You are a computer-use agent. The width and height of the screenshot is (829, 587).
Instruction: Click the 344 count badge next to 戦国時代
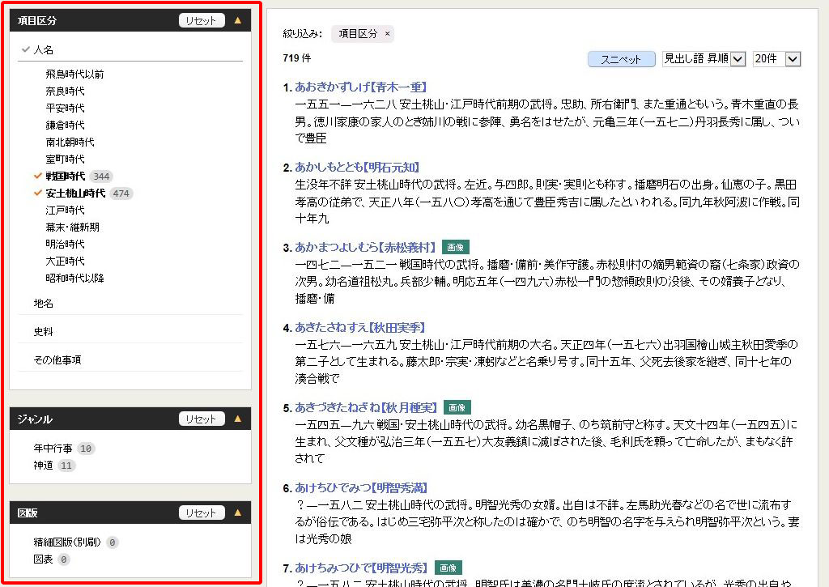tap(104, 177)
